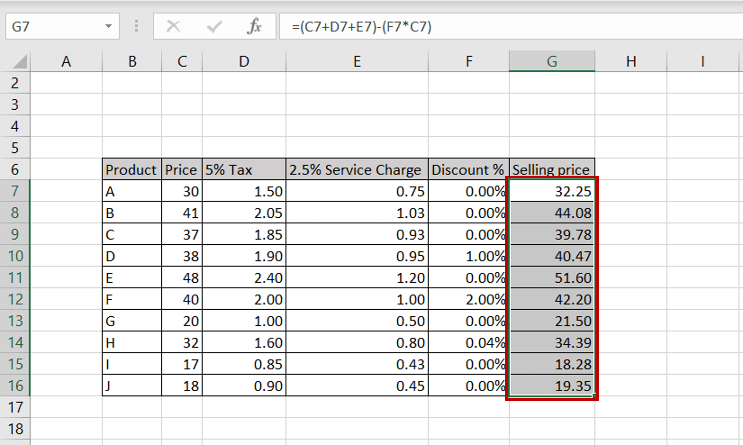The height and width of the screenshot is (445, 743).
Task: Select cell B13 containing product G
Action: click(132, 321)
